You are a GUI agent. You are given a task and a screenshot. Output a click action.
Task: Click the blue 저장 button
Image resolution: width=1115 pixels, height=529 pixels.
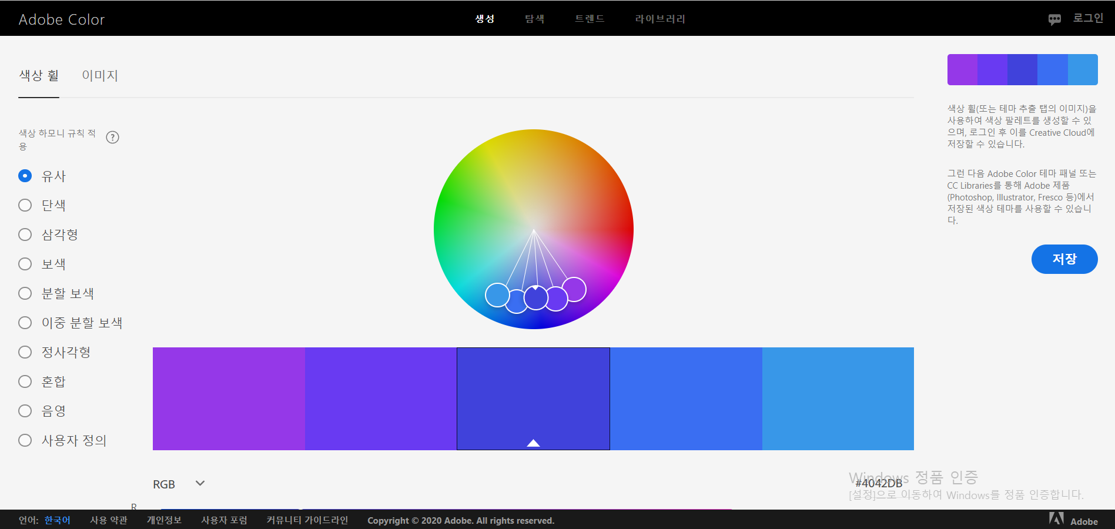(1064, 259)
